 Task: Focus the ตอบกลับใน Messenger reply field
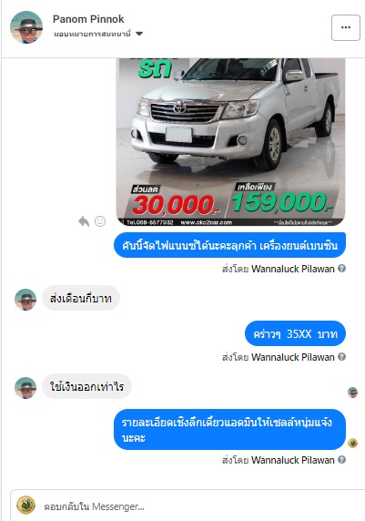[x=203, y=506]
